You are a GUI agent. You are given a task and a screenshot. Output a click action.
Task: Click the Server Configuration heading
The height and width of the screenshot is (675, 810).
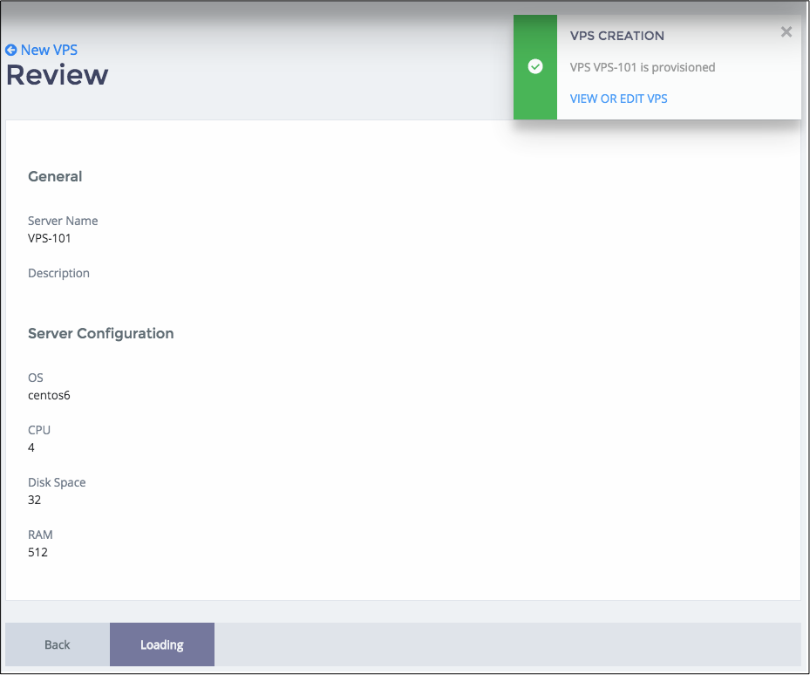coord(100,333)
